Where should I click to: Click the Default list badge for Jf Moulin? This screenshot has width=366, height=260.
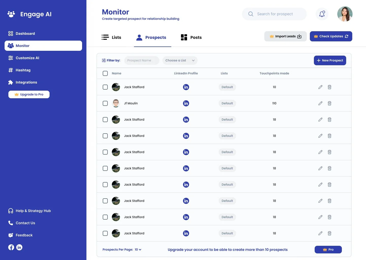pos(227,103)
